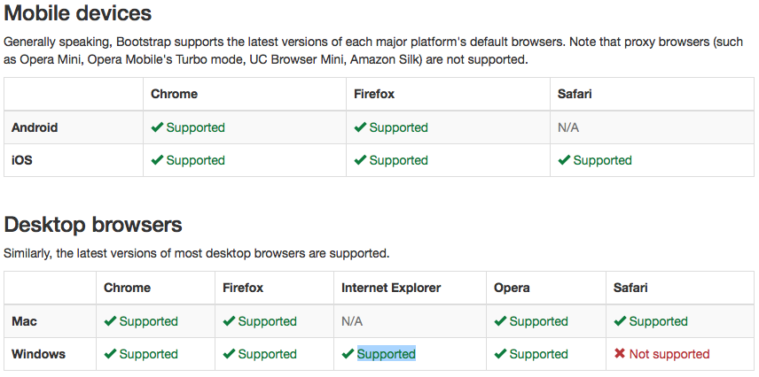Click the Android row label
The image size is (759, 377).
(35, 127)
